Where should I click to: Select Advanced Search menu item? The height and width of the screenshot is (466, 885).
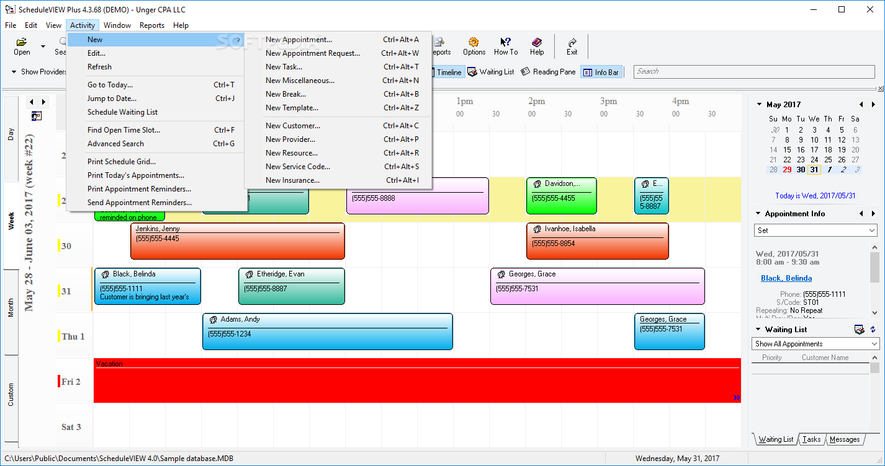point(157,144)
